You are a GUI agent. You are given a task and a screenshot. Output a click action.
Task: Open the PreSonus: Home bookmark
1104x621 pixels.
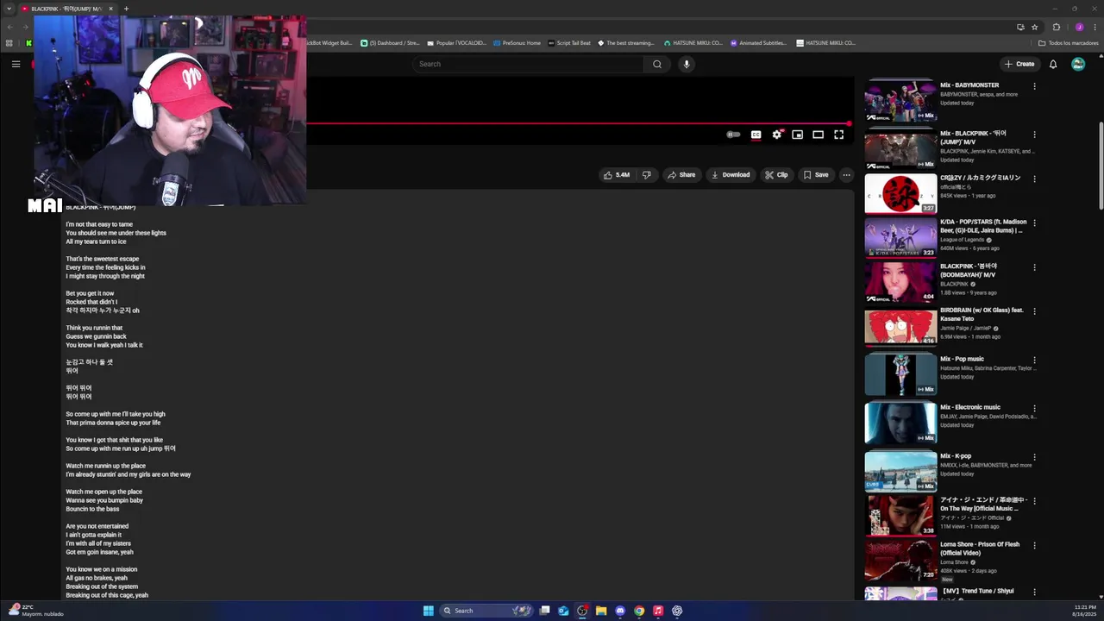(516, 43)
